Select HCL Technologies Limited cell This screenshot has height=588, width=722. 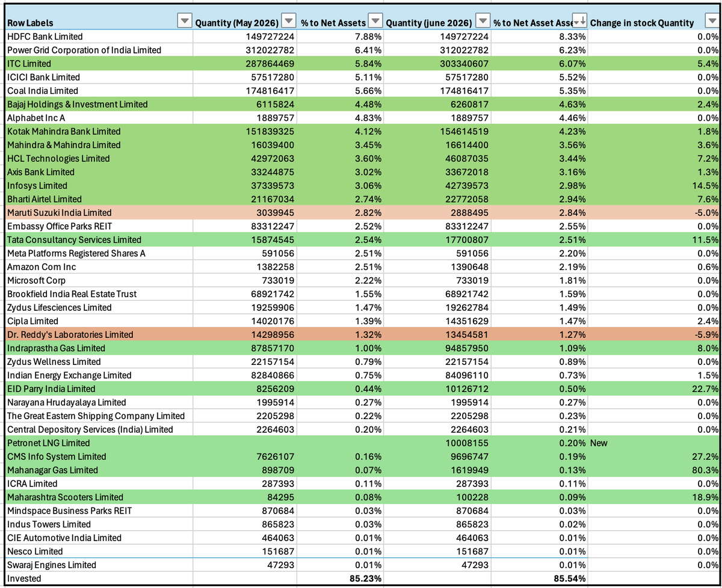98,158
